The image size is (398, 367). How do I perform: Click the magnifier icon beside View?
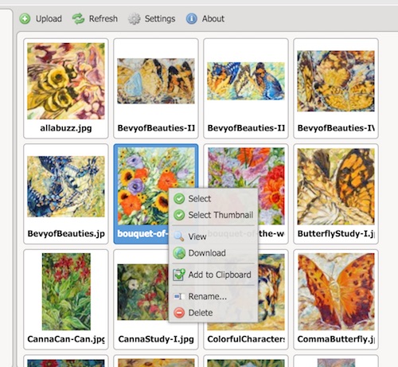[179, 236]
